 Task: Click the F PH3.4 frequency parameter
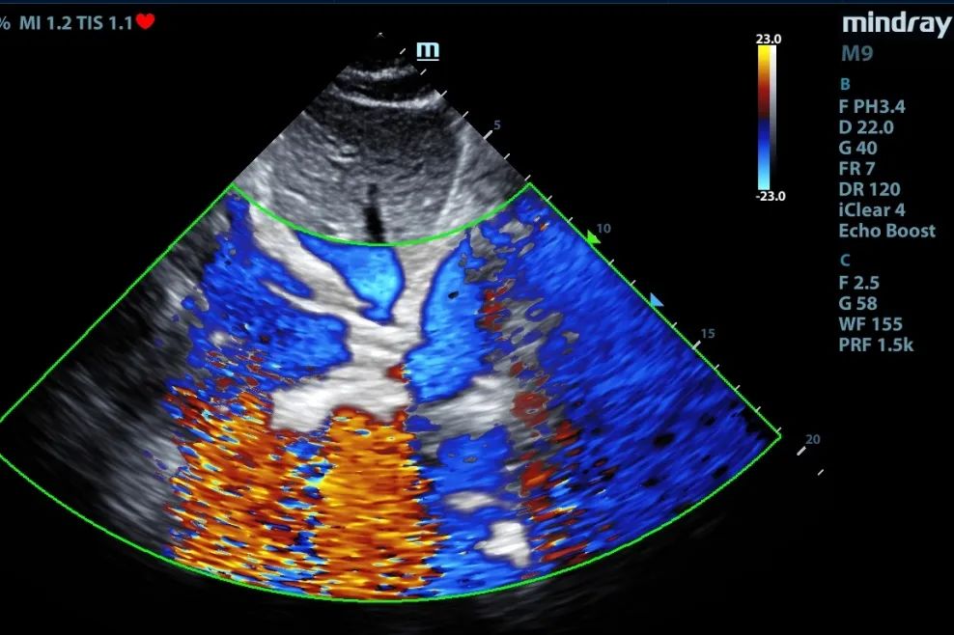(x=872, y=106)
